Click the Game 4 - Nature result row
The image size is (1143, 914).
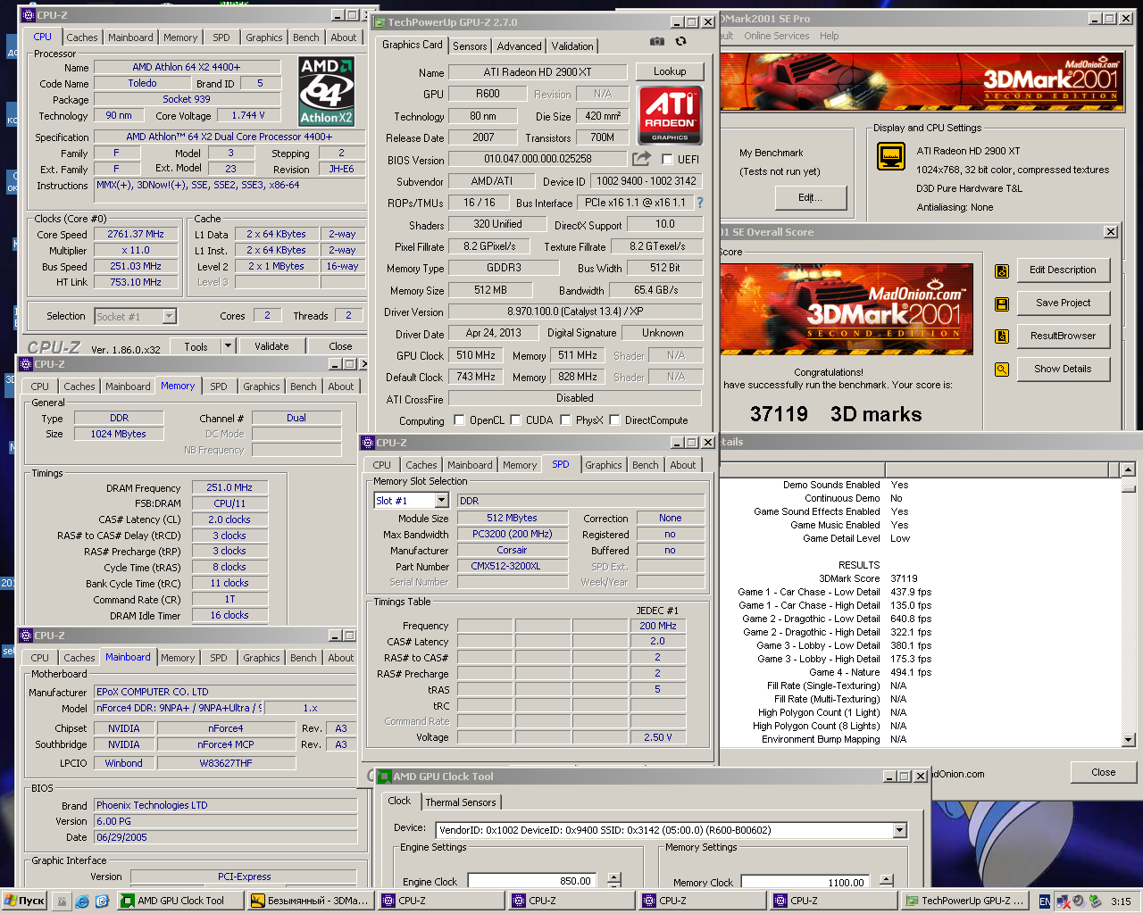tap(870, 672)
